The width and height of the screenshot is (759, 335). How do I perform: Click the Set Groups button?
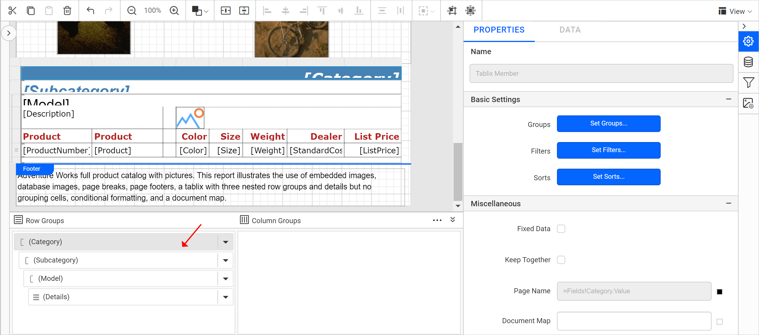point(609,123)
